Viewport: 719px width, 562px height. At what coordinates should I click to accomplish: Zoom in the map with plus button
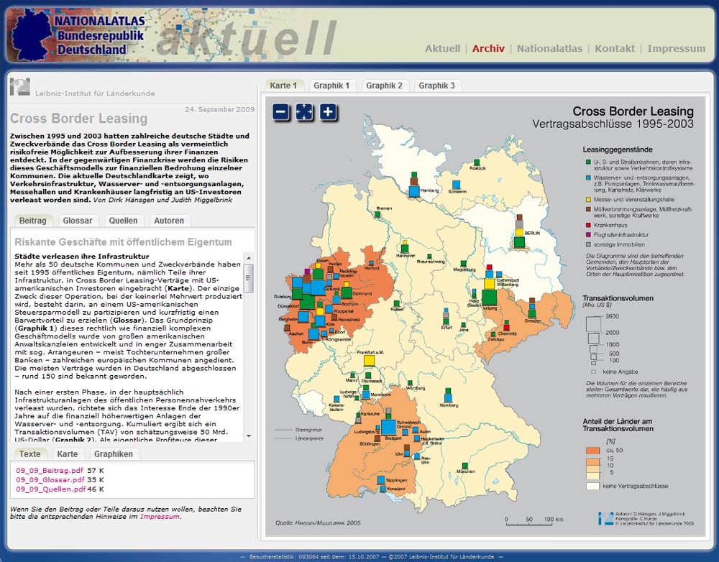(x=329, y=112)
